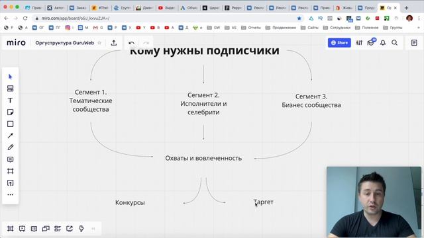The height and width of the screenshot is (238, 424).
Task: Switch to the Авто browser tab
Action: pyautogui.click(x=56, y=8)
